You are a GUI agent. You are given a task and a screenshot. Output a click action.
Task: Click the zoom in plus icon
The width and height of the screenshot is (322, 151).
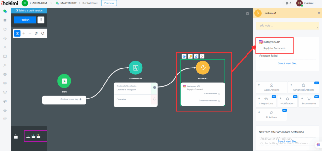point(24,33)
